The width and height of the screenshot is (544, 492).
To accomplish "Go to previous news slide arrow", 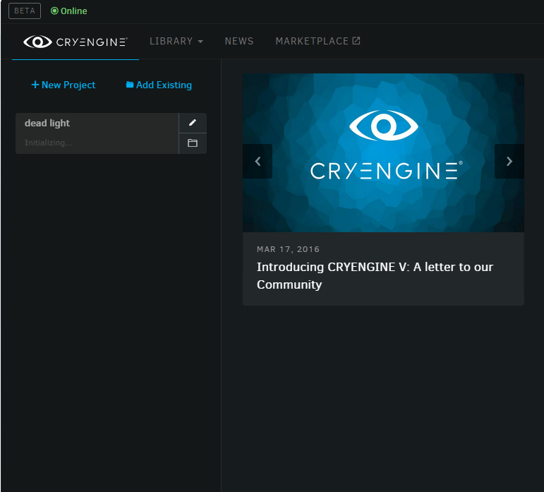I will click(x=258, y=162).
